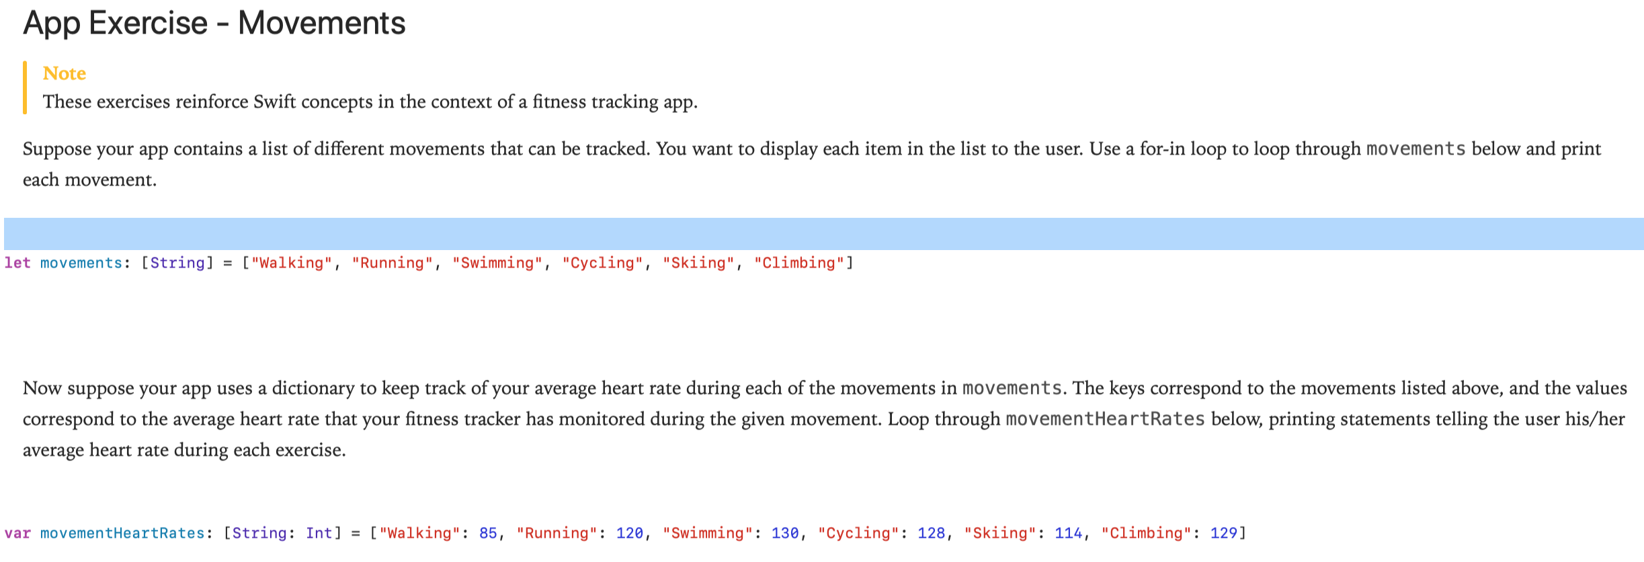Screen dimensions: 1644x562
Task: Click the heart rate value 130
Action: coord(785,533)
